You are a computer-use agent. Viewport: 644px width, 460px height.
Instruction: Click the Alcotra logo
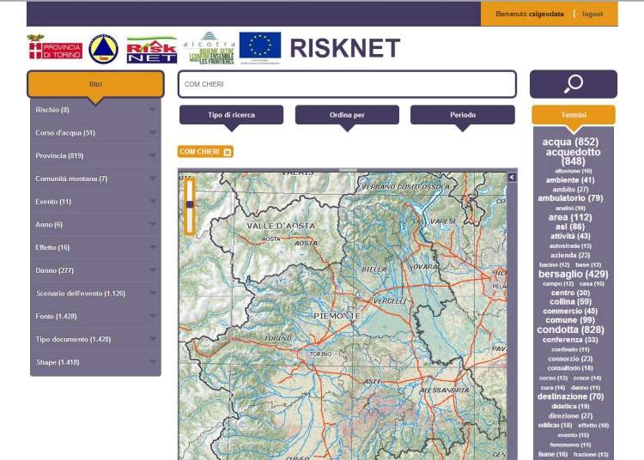click(x=210, y=48)
